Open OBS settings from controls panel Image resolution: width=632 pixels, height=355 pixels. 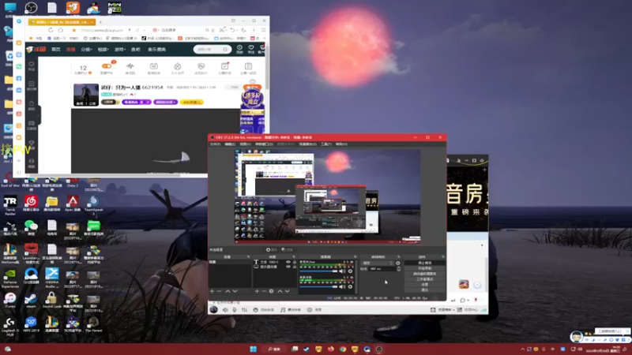pyautogui.click(x=424, y=284)
